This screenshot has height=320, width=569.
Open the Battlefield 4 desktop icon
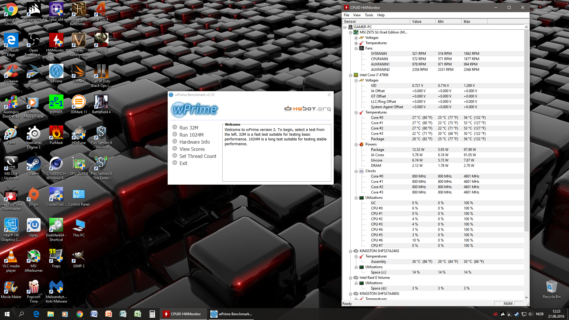(x=101, y=104)
